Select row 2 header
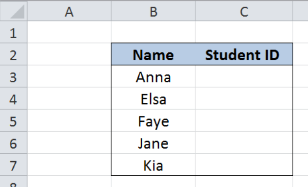The width and height of the screenshot is (308, 187). point(14,54)
